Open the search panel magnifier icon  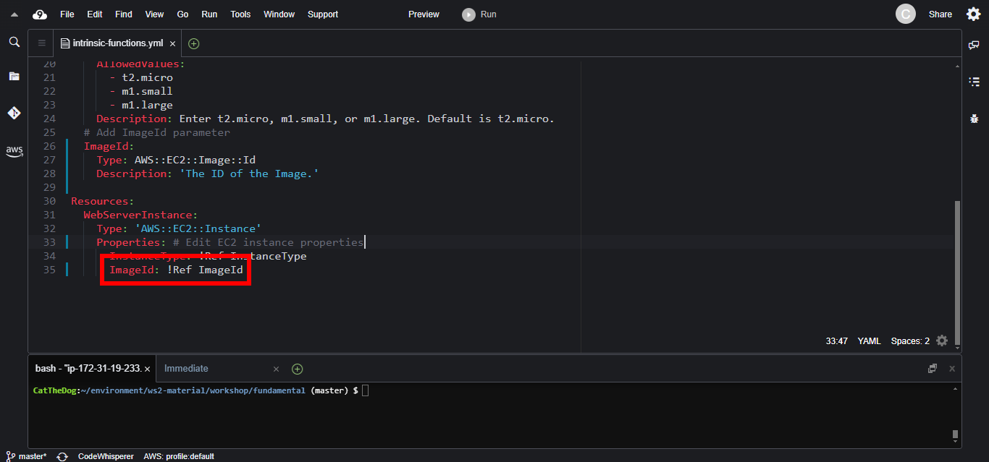point(14,42)
